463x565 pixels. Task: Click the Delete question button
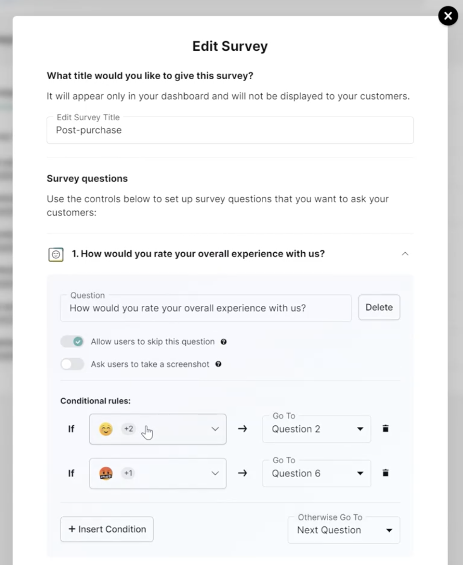click(379, 307)
